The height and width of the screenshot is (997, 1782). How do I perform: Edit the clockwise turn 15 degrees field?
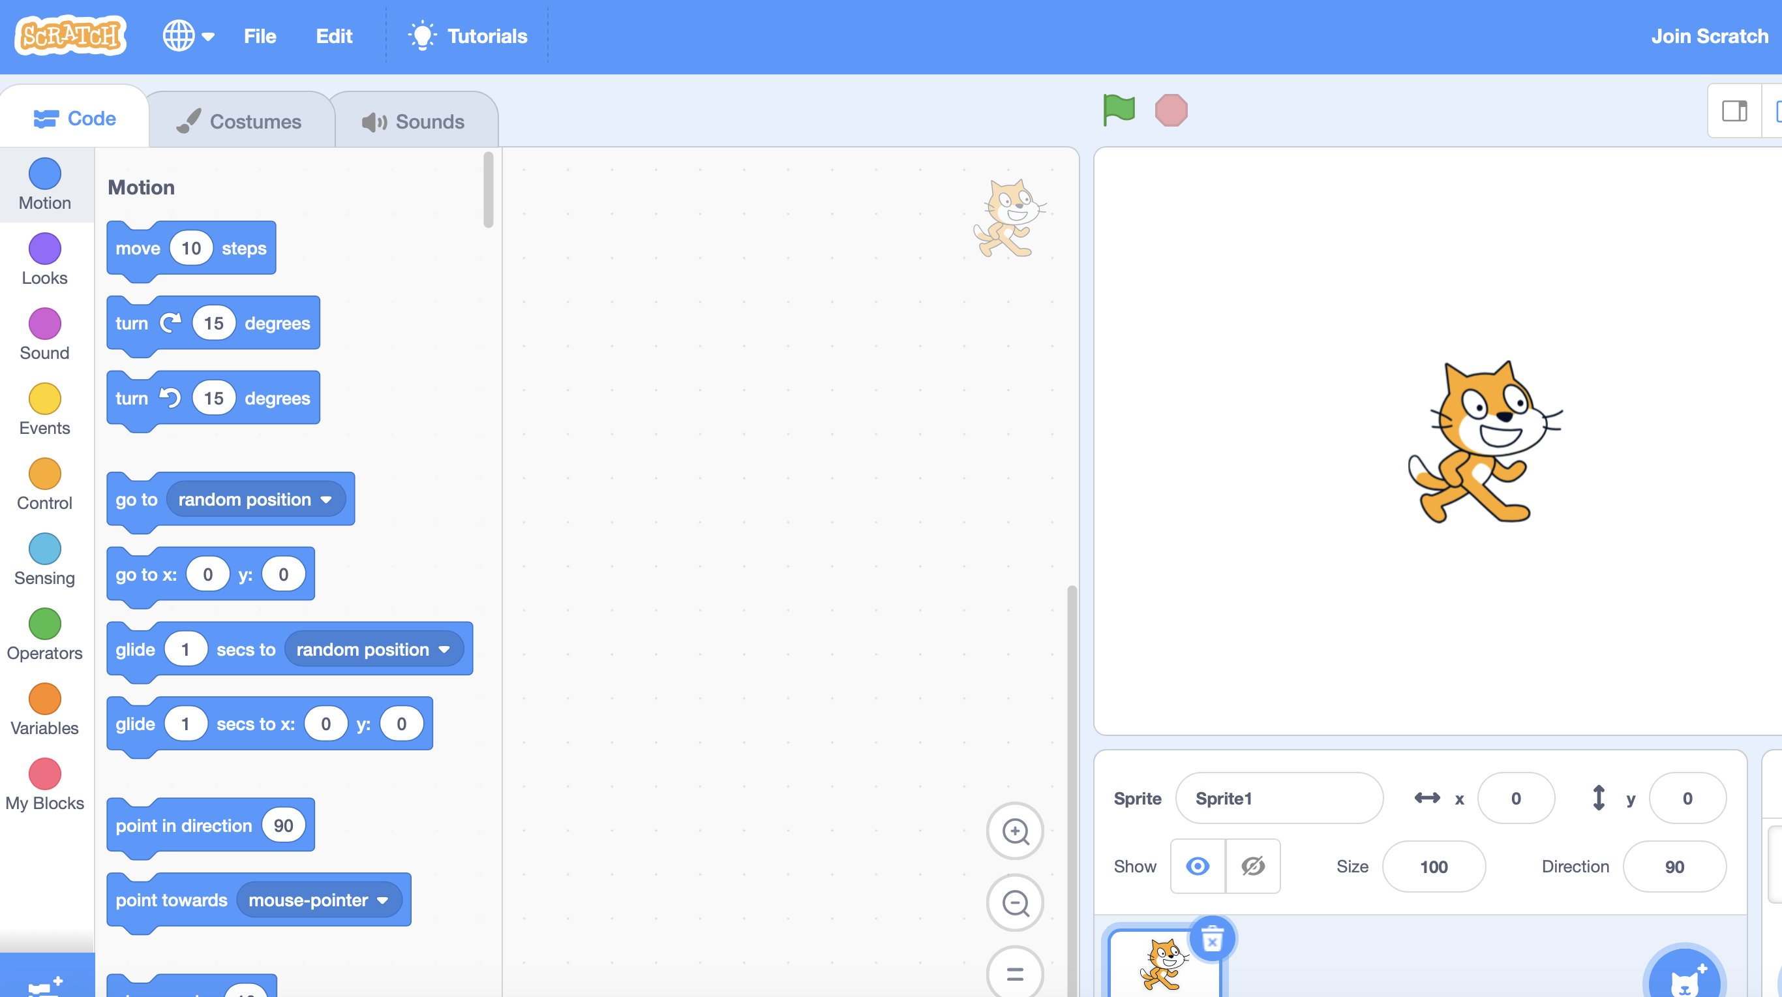[214, 323]
